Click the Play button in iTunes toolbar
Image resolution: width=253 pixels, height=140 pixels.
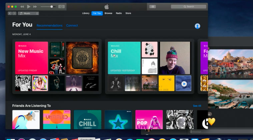click(29, 7)
